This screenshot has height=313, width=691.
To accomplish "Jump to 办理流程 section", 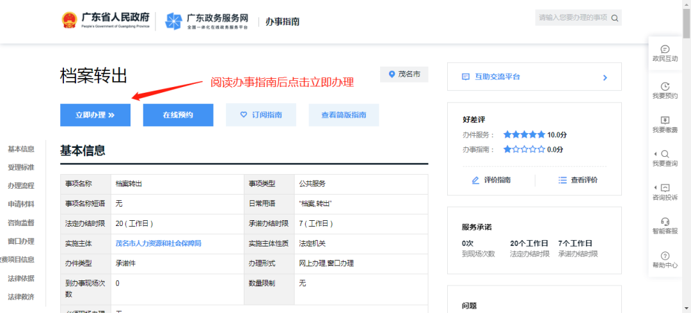I will [21, 186].
